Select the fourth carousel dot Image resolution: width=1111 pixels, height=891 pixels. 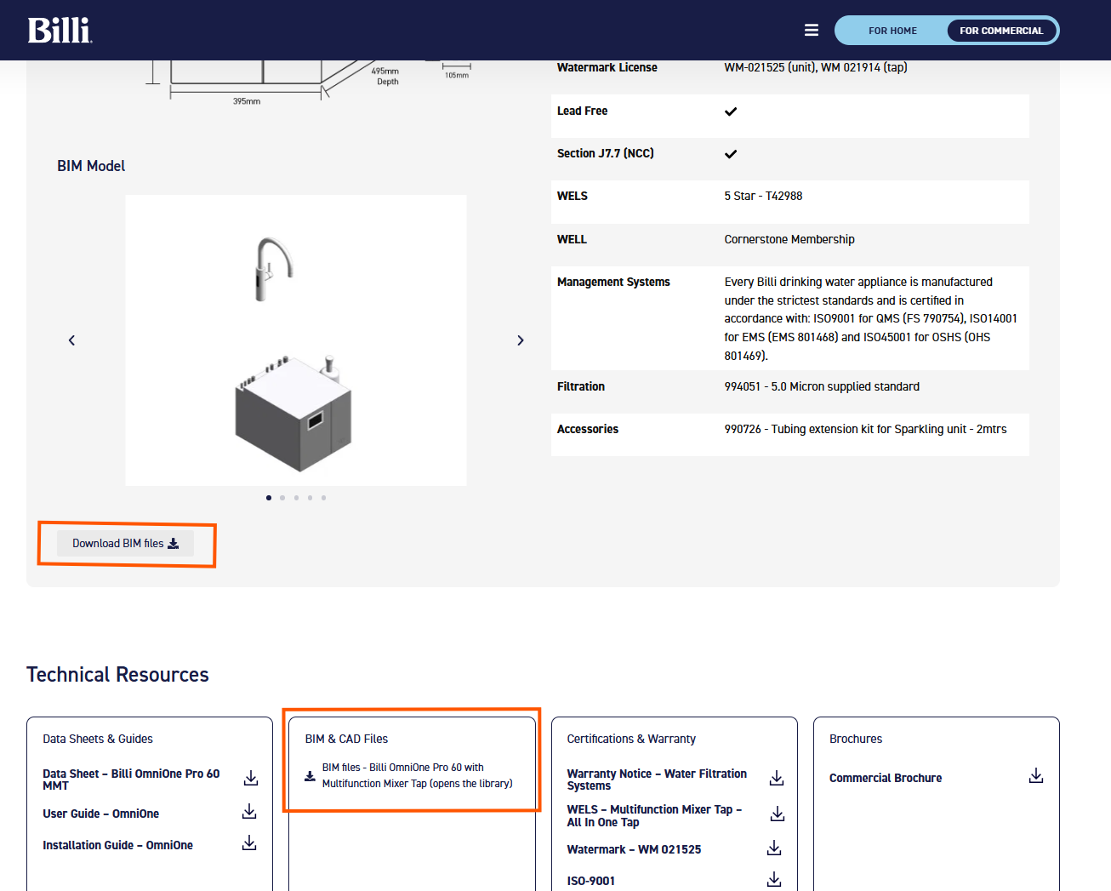(x=310, y=498)
